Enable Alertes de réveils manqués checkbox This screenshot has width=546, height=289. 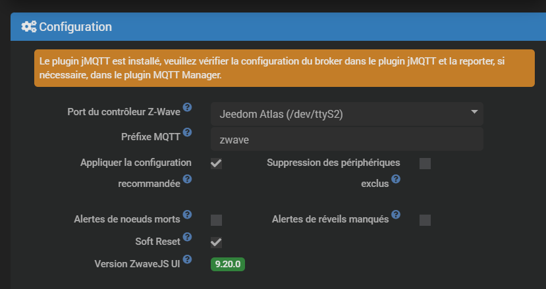pyautogui.click(x=425, y=220)
